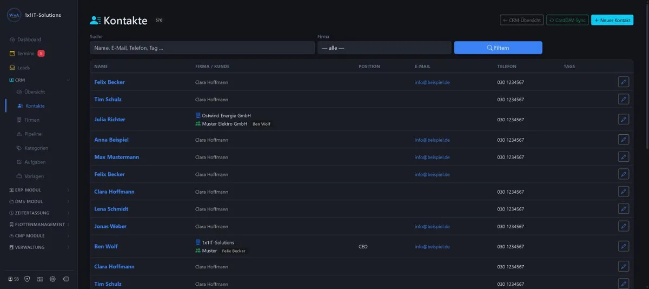The width and height of the screenshot is (649, 289).
Task: Collapse the CRM section
Action: pos(38,80)
